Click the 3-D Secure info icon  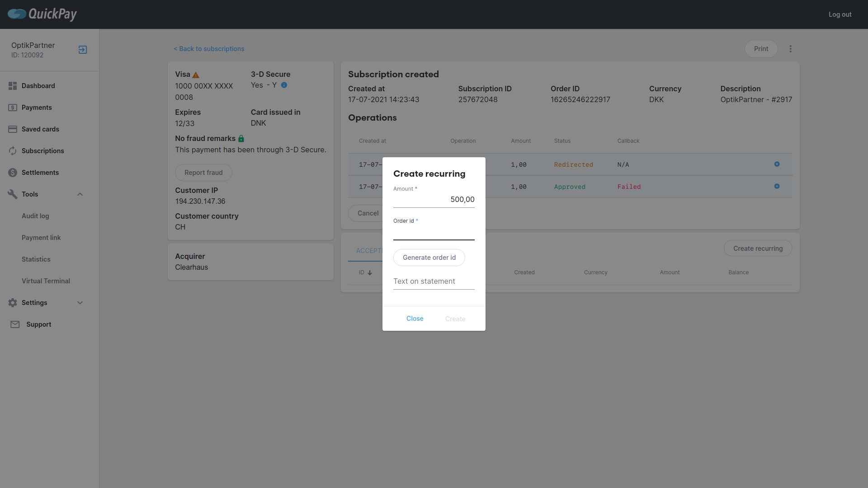pyautogui.click(x=284, y=85)
